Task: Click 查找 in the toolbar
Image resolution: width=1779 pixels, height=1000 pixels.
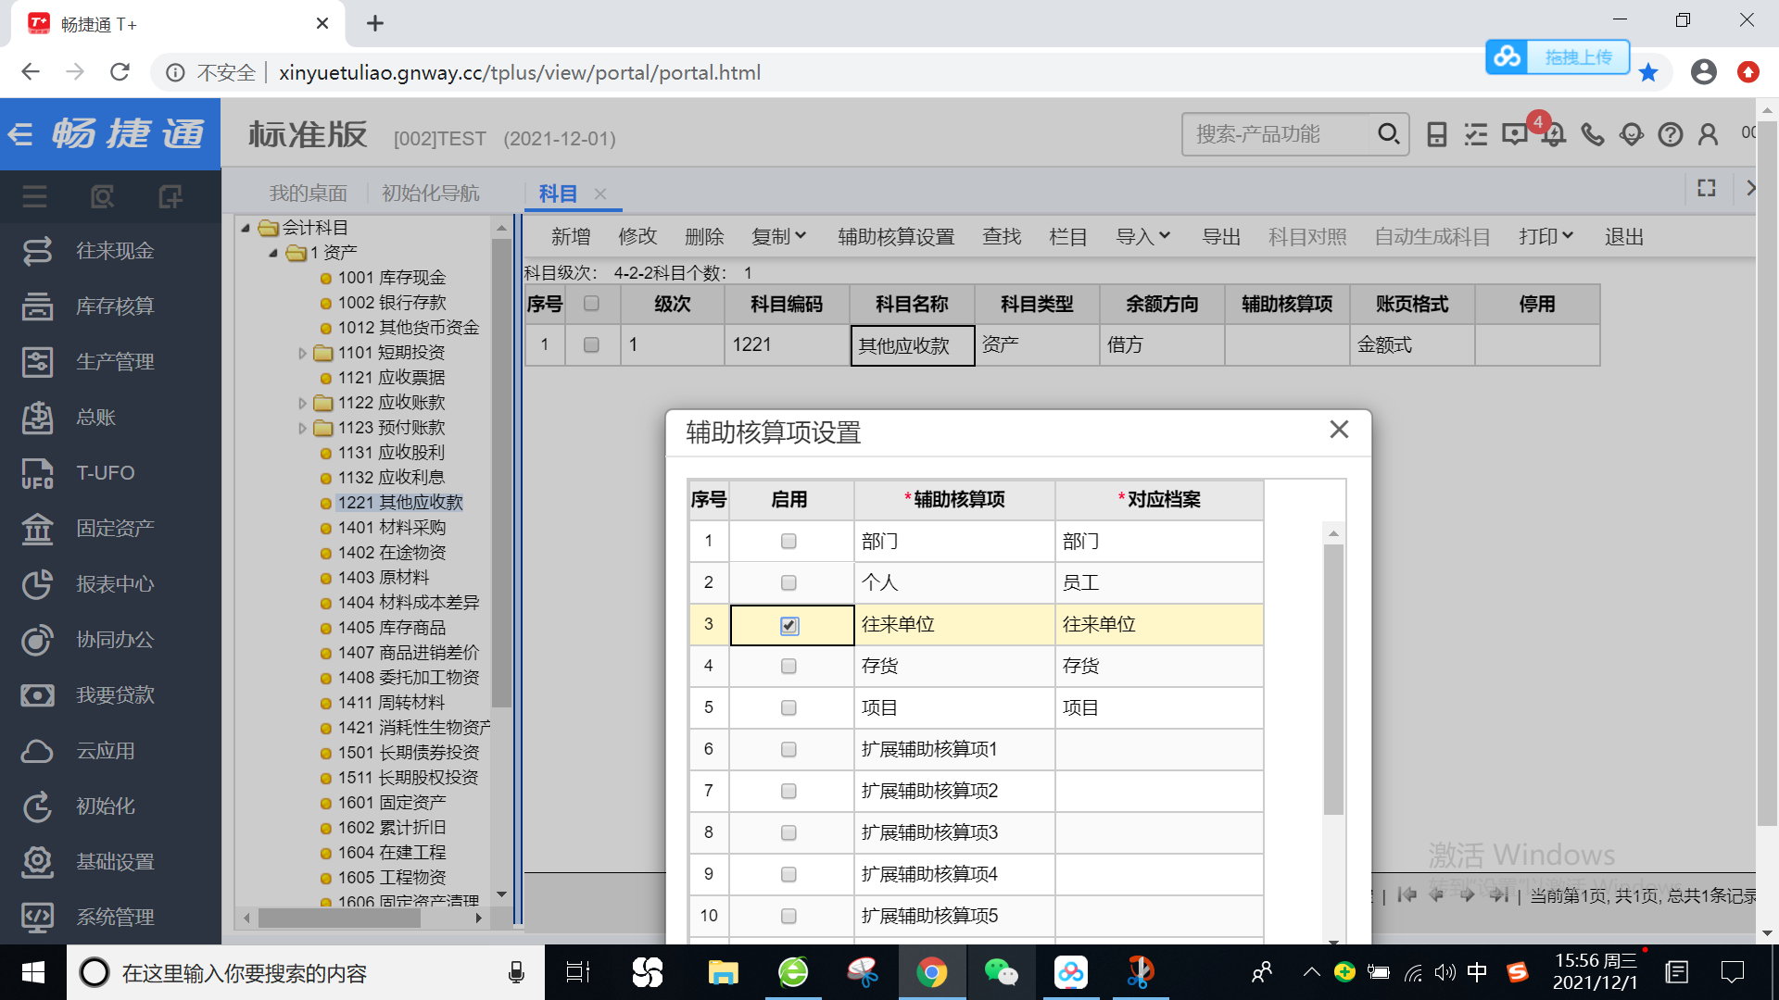Action: 1002,237
